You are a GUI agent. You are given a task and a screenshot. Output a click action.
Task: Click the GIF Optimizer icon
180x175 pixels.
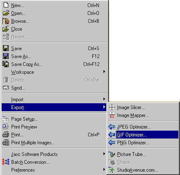(x=112, y=135)
